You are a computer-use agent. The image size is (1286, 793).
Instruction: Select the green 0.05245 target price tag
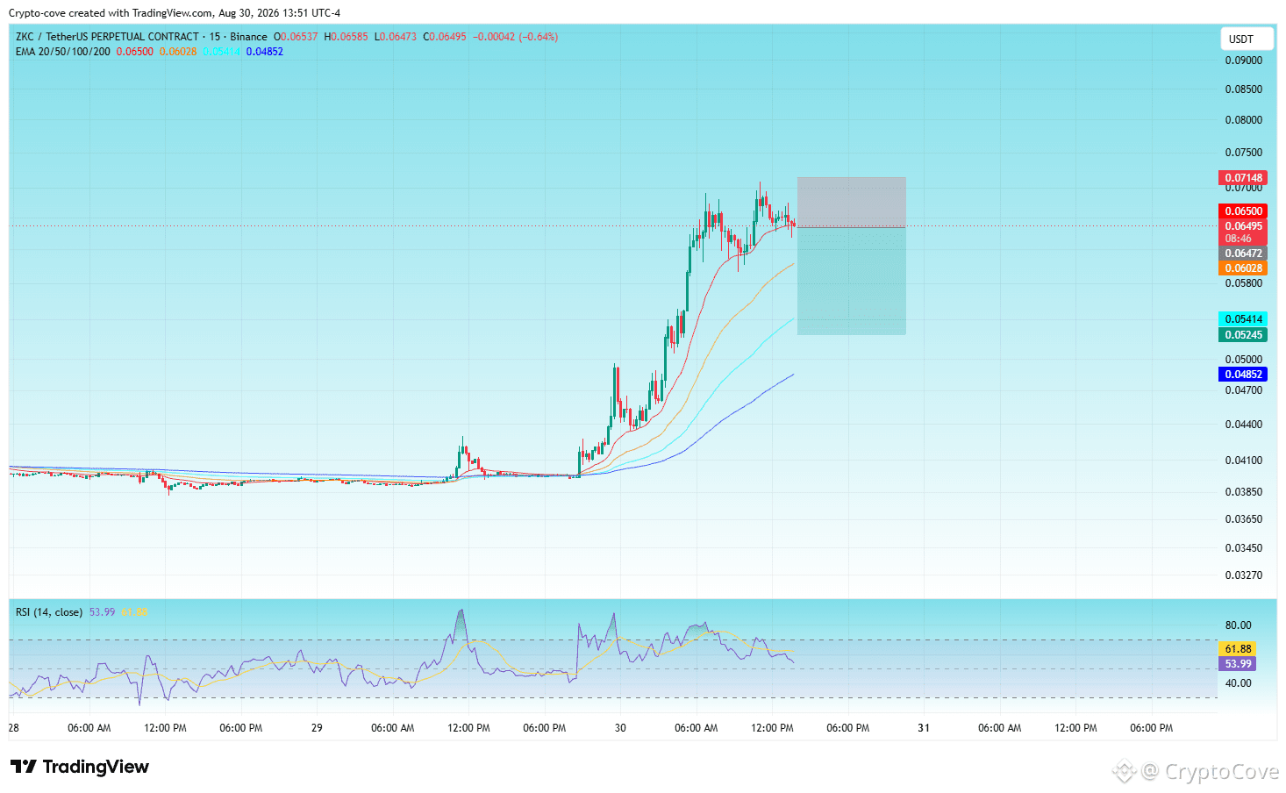pos(1243,335)
